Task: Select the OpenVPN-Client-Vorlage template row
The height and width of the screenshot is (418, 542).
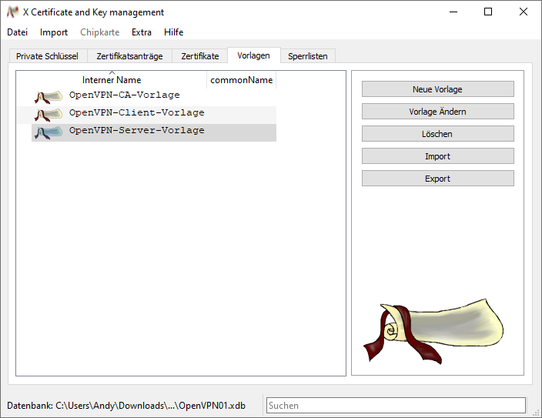Action: pos(136,113)
